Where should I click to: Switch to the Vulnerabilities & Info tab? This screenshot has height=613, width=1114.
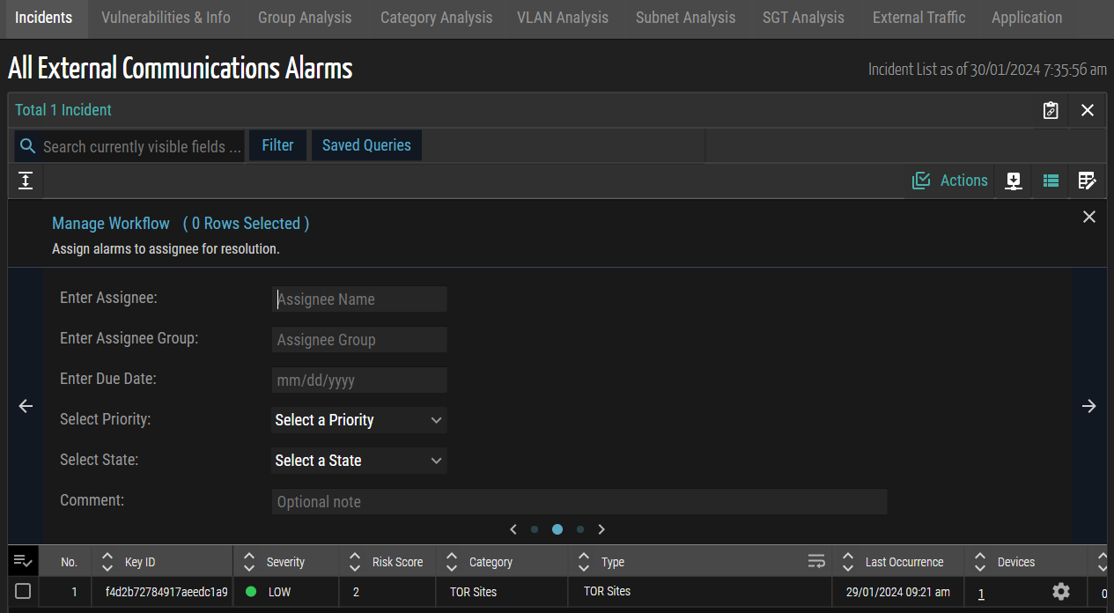[x=166, y=18]
